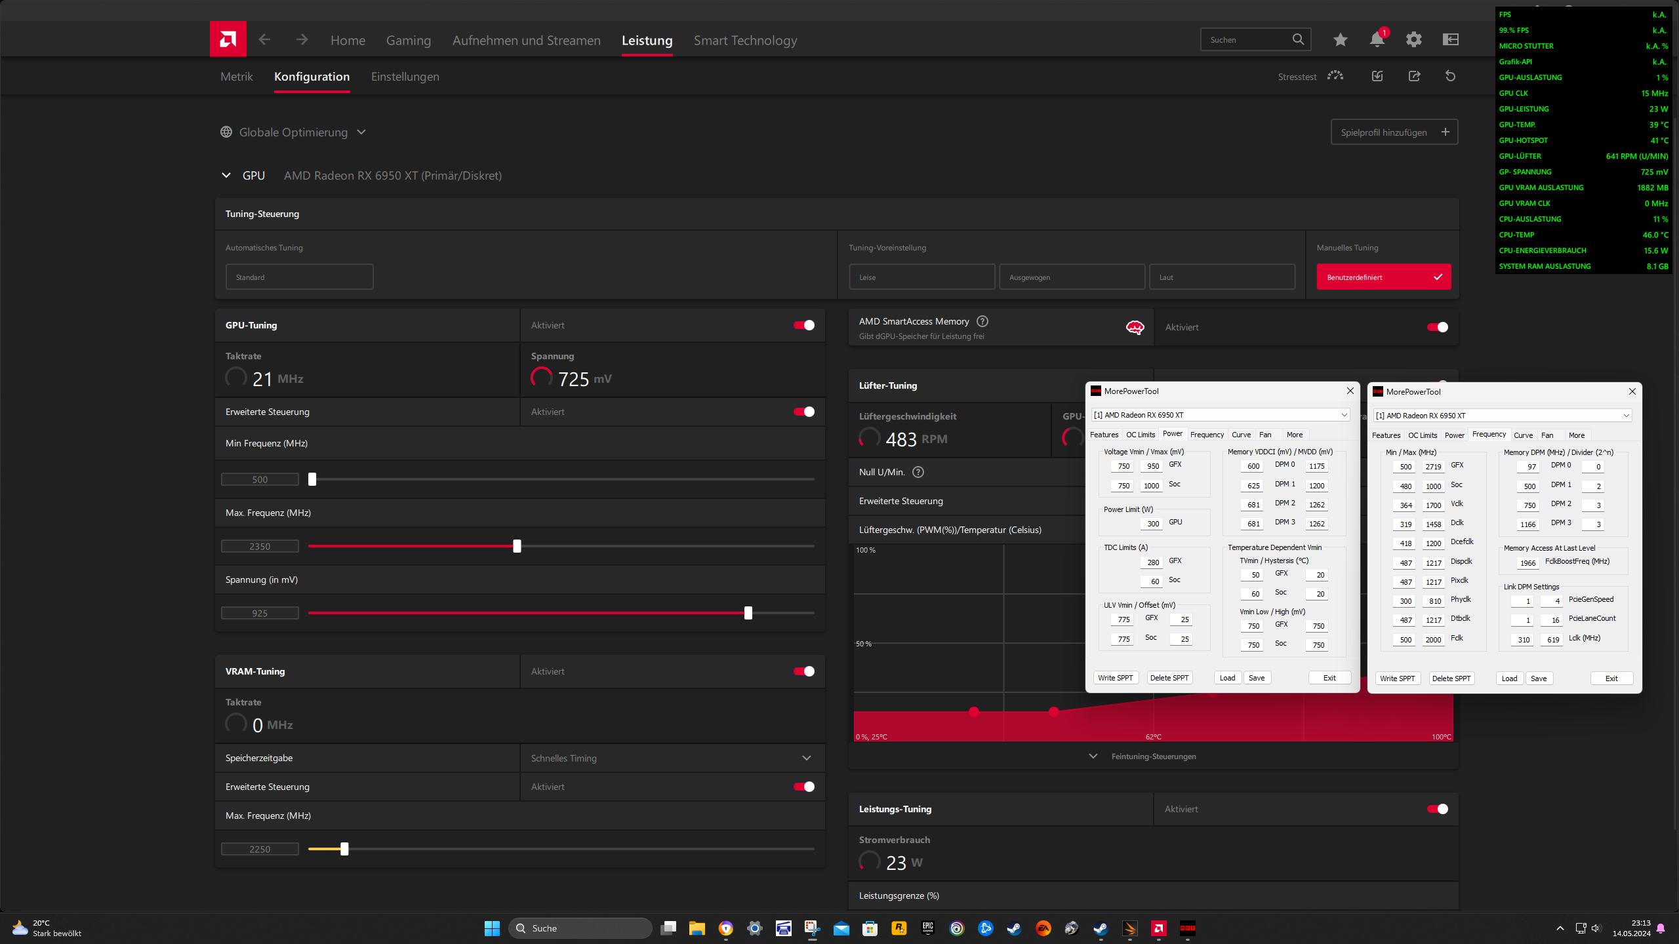The width and height of the screenshot is (1679, 944).
Task: Click Write SPPT in left MorePowerTool
Action: (1115, 678)
